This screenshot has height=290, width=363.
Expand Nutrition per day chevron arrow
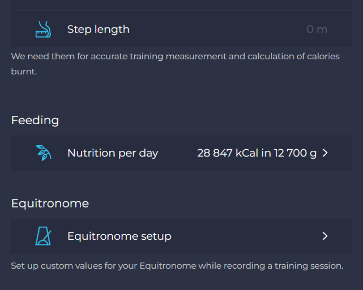click(x=325, y=153)
